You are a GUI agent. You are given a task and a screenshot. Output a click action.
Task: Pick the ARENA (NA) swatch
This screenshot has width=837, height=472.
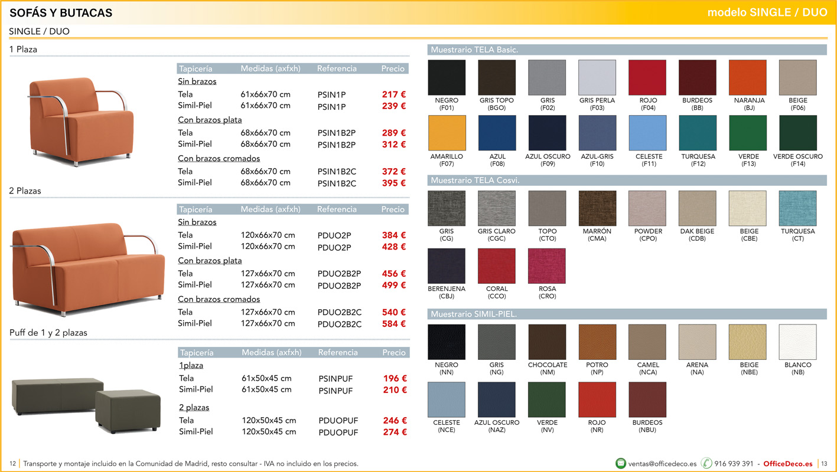[698, 342]
